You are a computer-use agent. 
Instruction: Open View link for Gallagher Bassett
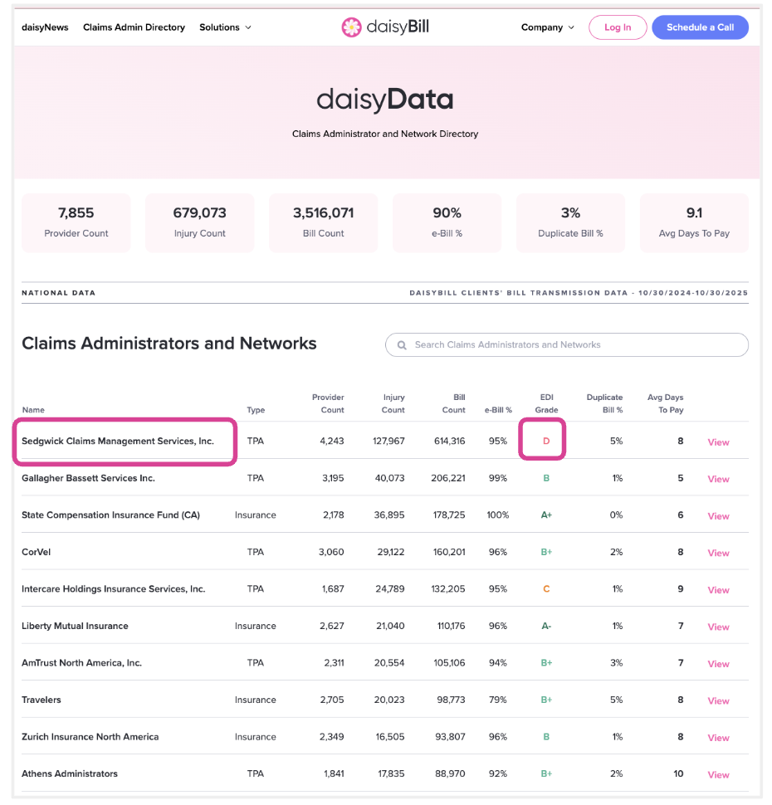(x=718, y=479)
